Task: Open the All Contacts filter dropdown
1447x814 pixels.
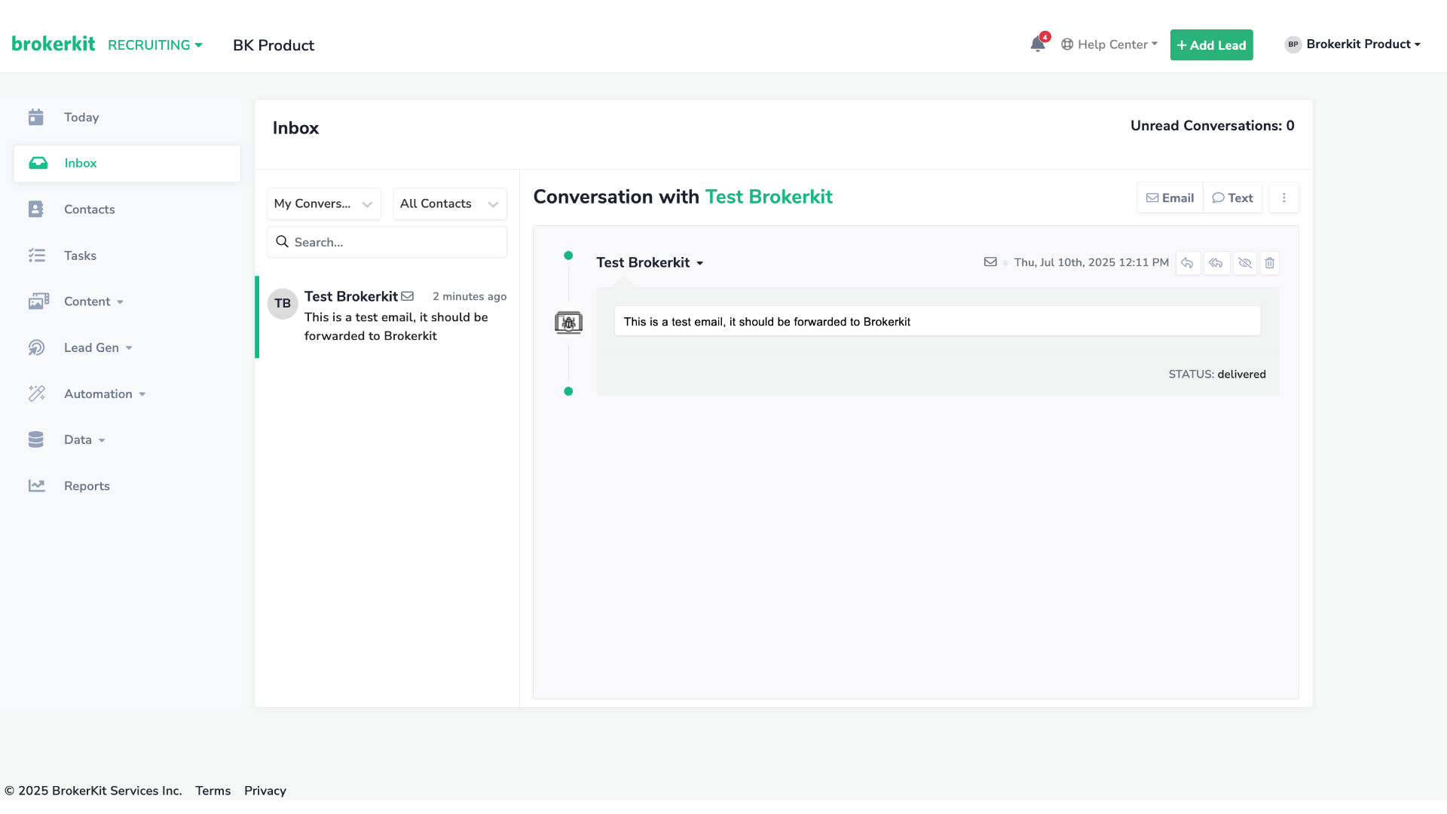Action: 450,203
